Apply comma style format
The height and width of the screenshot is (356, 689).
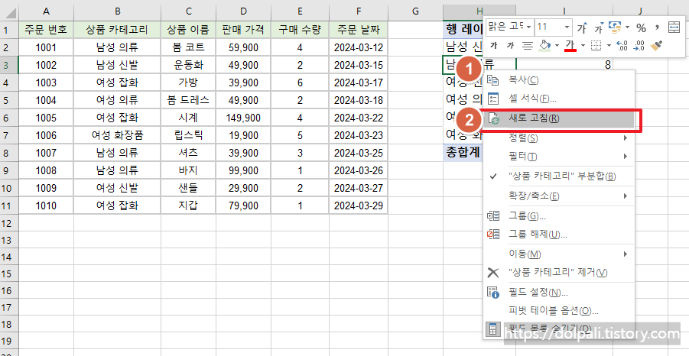(658, 28)
